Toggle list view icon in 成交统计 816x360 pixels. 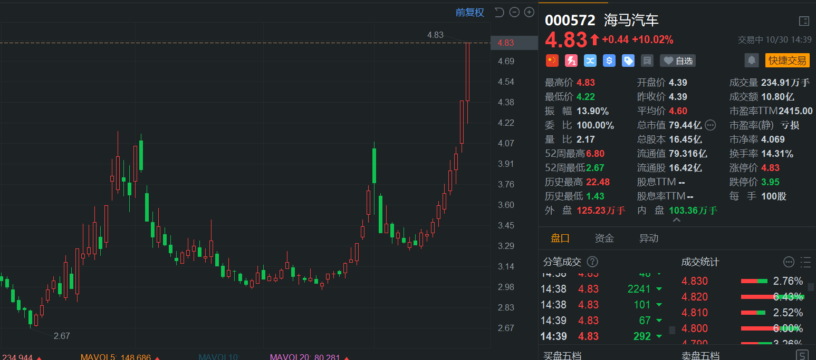[x=805, y=262]
